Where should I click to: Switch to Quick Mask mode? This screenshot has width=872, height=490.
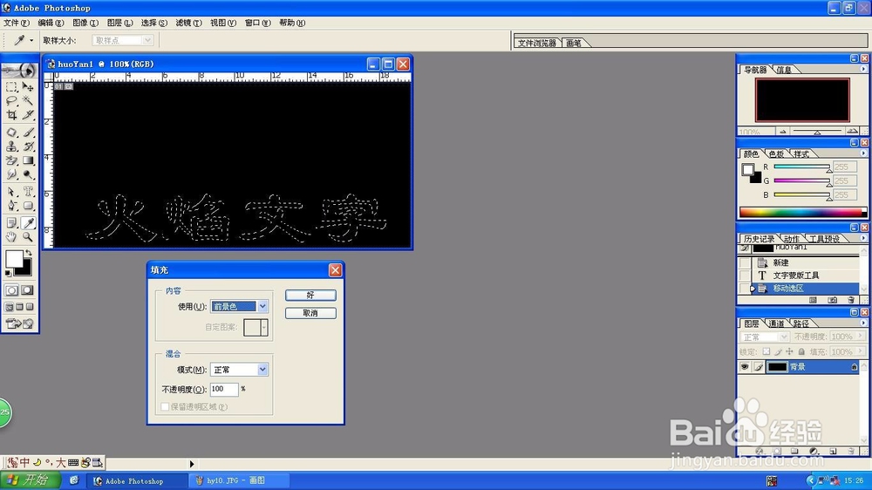[x=27, y=290]
